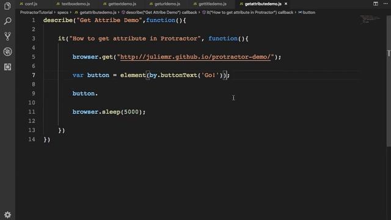Open the Search view in activity bar
391x220 pixels.
click(x=7, y=21)
